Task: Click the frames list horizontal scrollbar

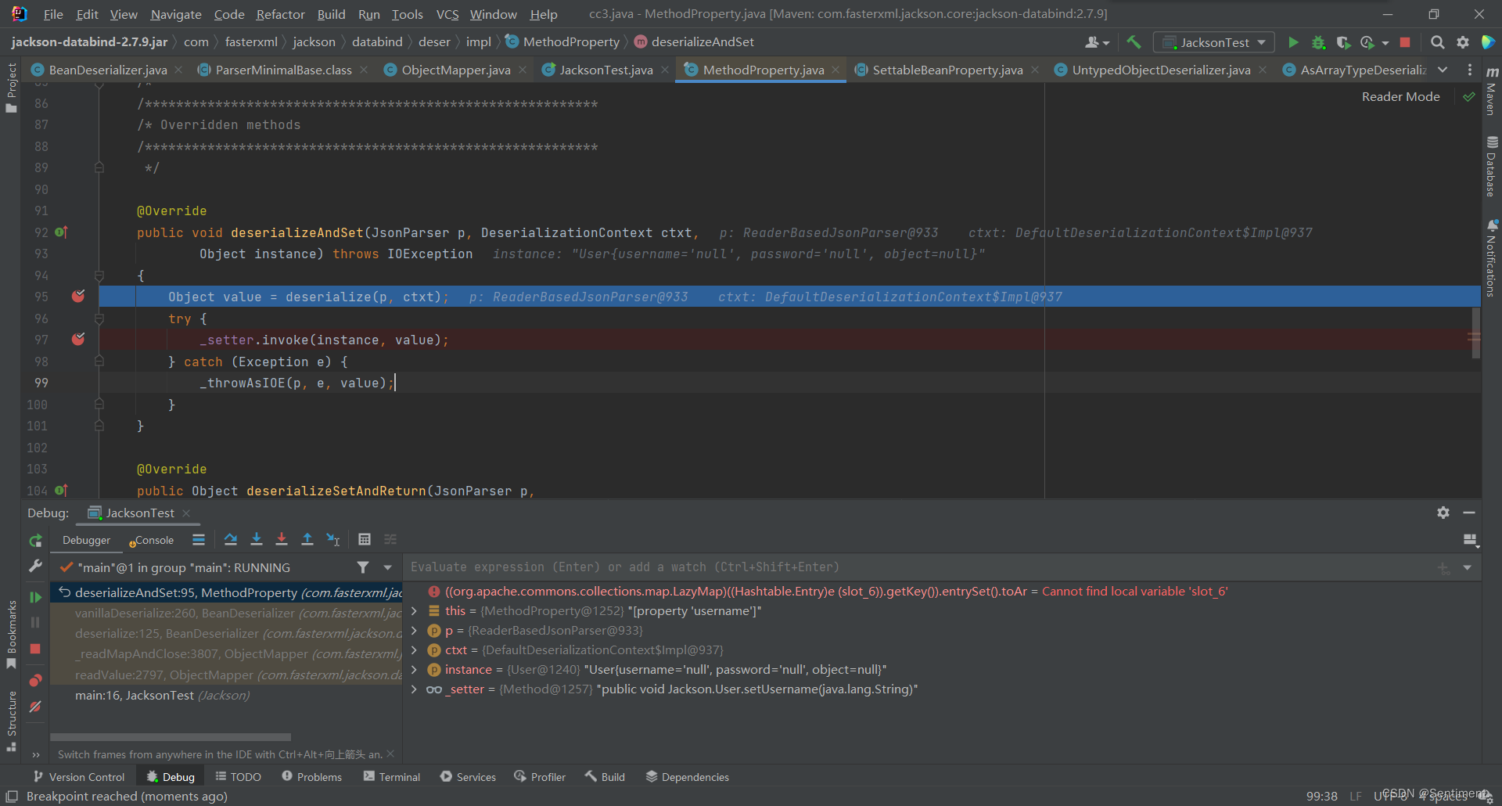Action: 171,737
